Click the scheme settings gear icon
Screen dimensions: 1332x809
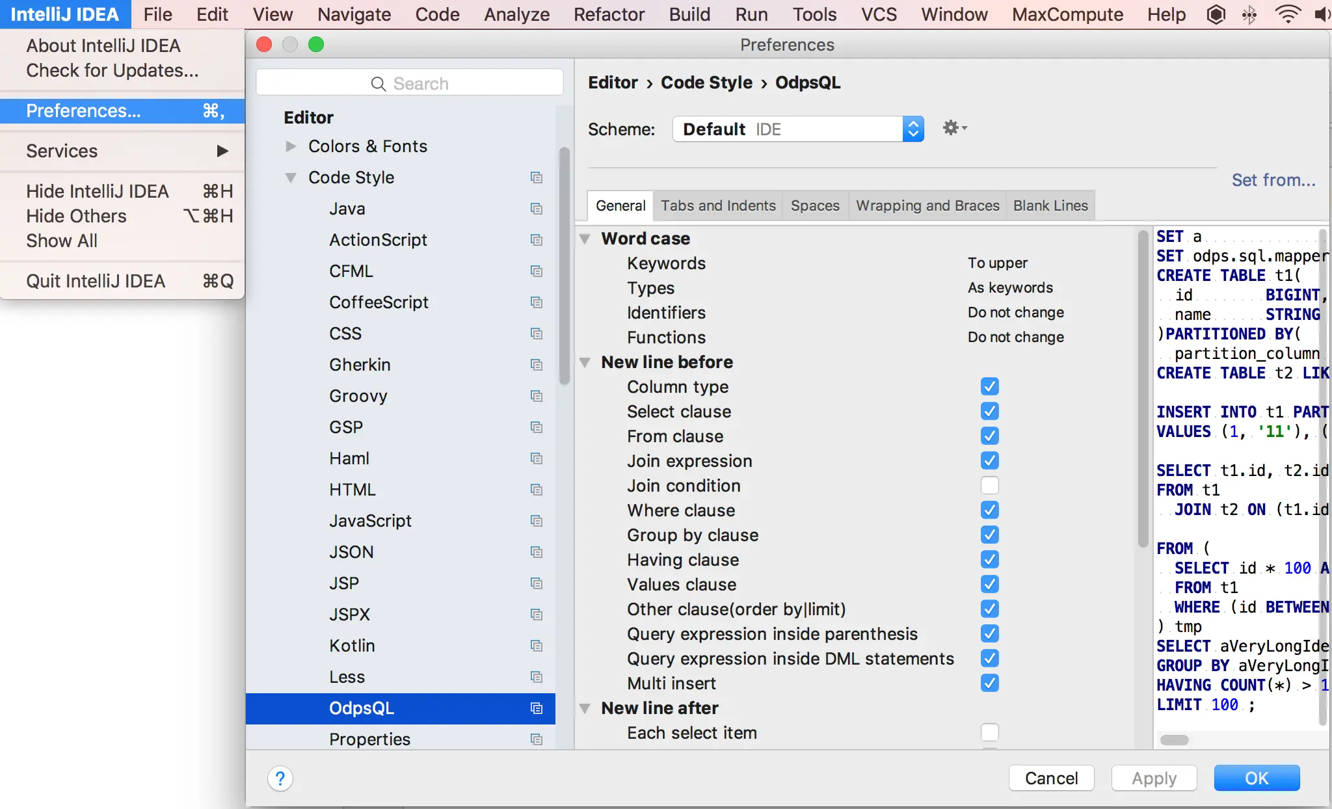click(x=953, y=128)
